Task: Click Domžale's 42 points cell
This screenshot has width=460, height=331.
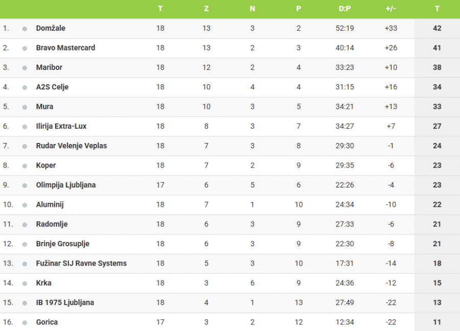Action: click(437, 28)
